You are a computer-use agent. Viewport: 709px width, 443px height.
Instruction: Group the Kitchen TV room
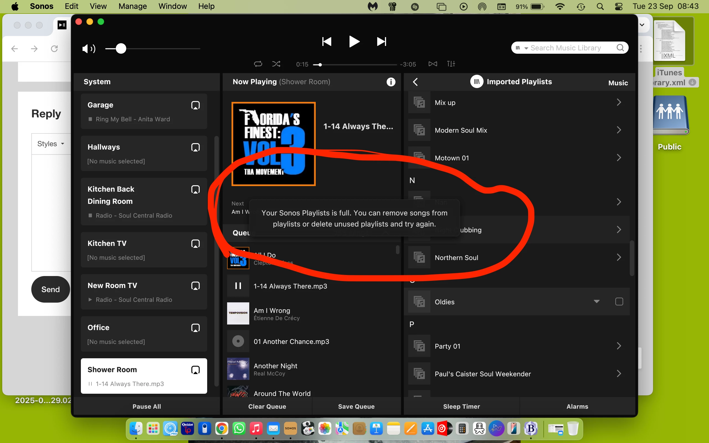click(196, 244)
